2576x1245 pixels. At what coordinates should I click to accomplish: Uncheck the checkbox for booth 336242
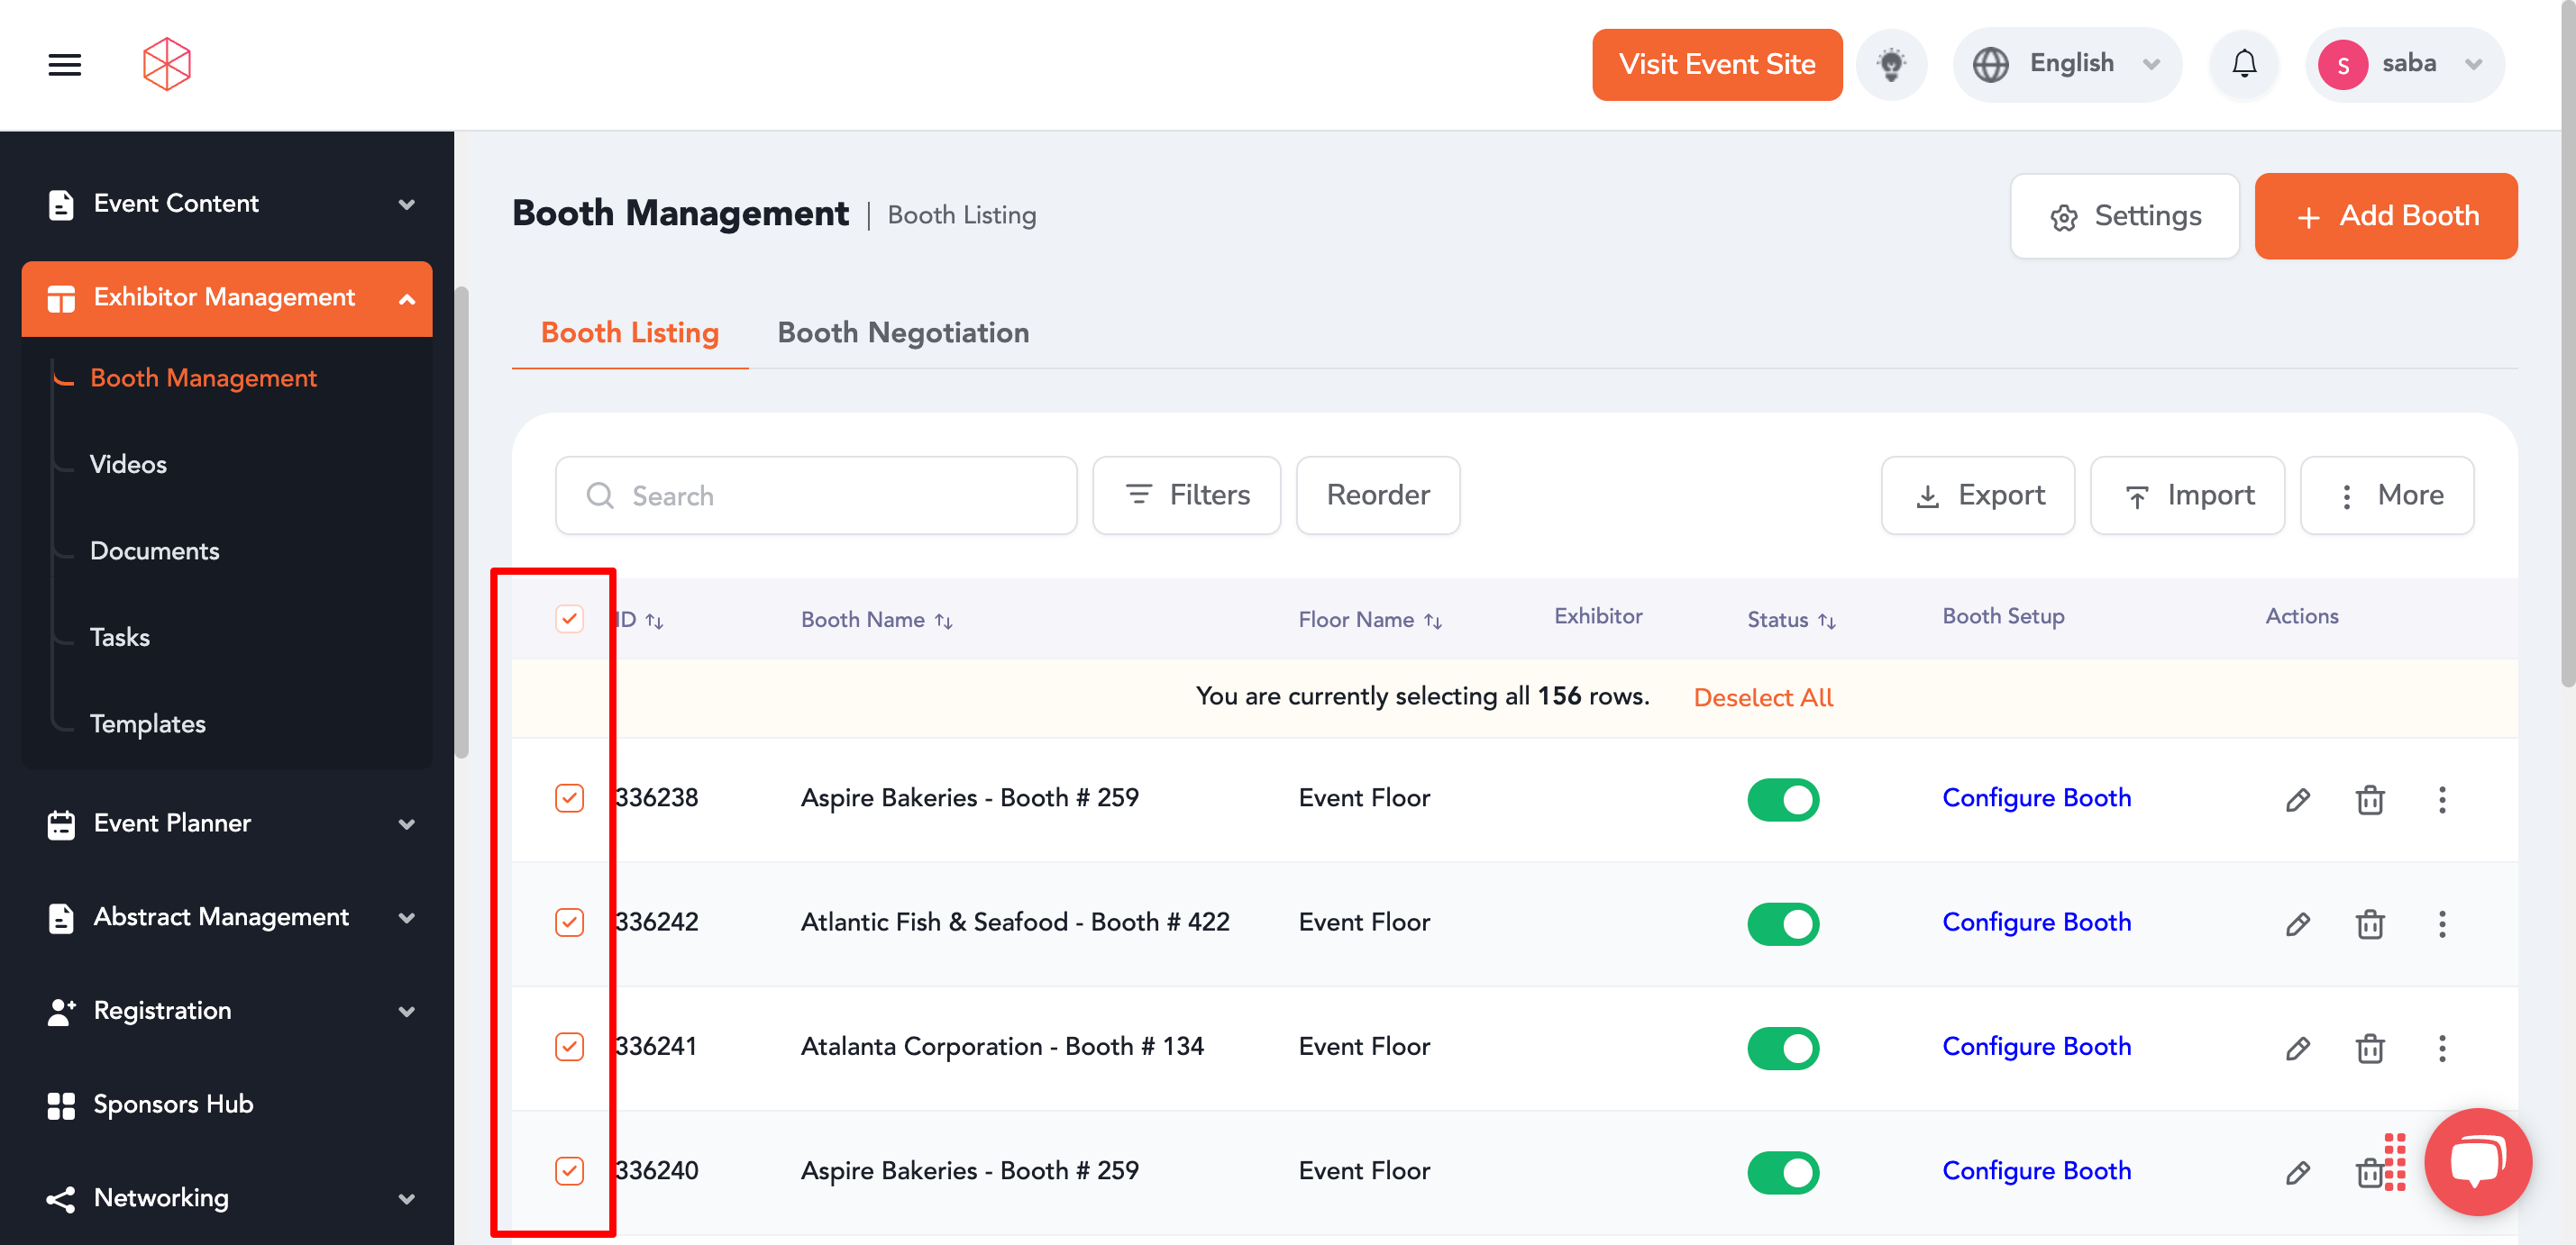[x=569, y=922]
